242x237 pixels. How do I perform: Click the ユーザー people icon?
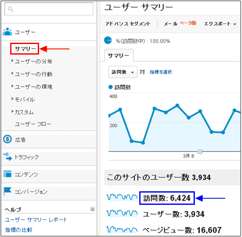[x=7, y=32]
